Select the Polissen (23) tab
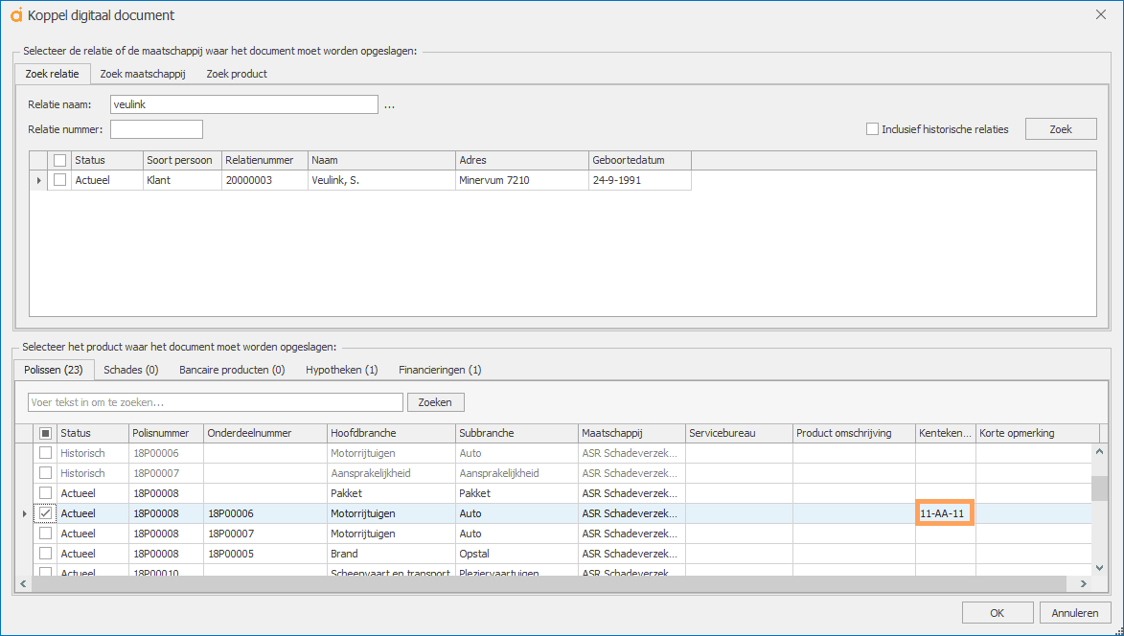 tap(54, 370)
